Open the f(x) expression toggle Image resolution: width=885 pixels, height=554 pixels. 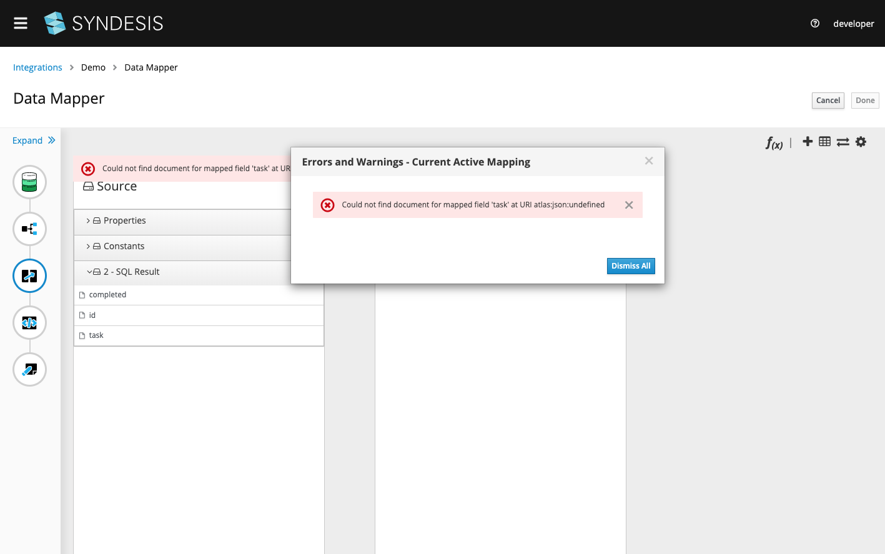coord(774,143)
